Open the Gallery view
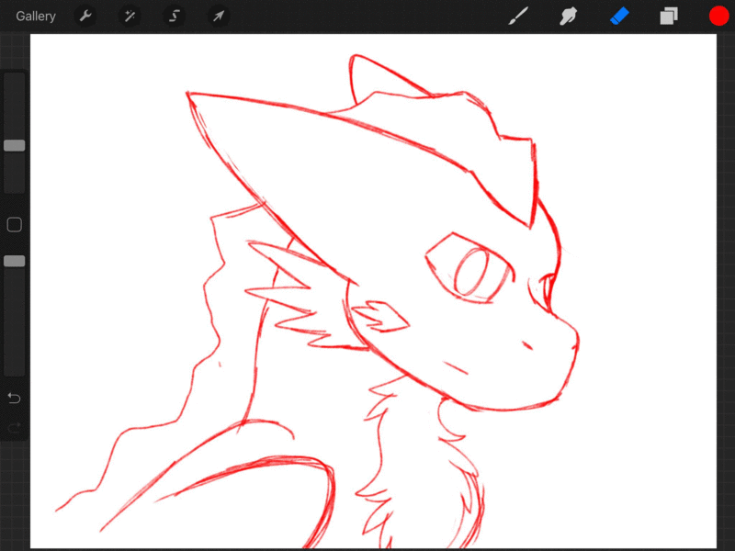Viewport: 735px width, 551px height. (x=36, y=16)
